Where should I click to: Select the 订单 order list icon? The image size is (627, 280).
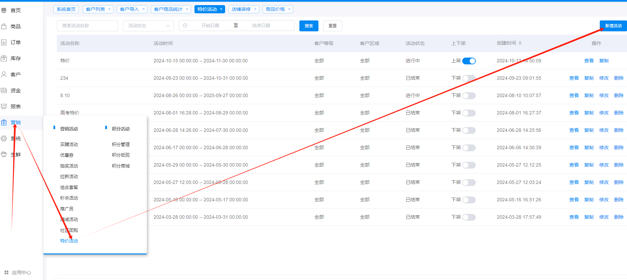4,42
